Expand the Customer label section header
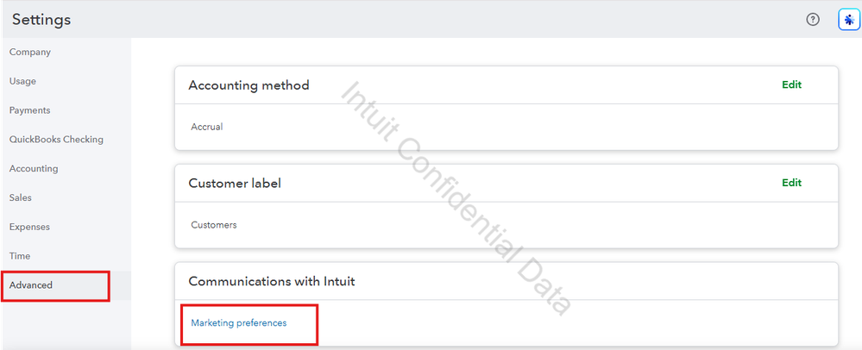Screen dimensions: 862x350 click(235, 184)
